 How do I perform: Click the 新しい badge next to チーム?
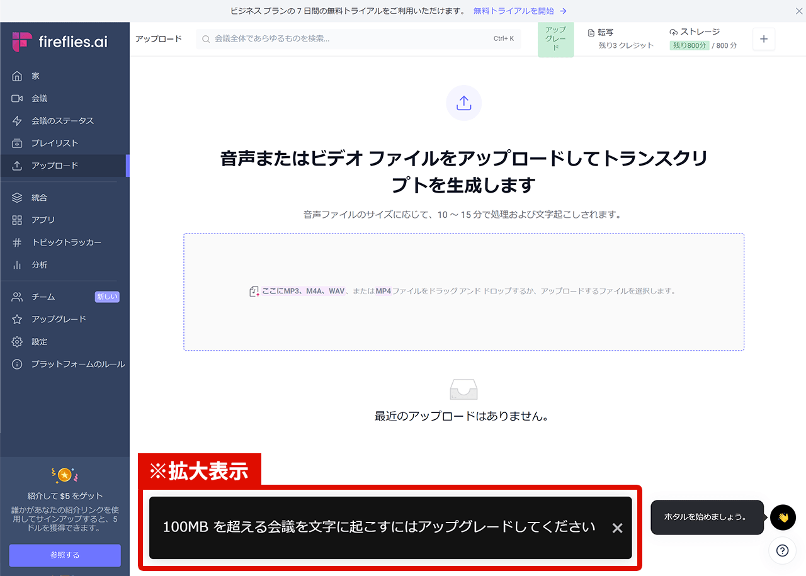tap(107, 297)
